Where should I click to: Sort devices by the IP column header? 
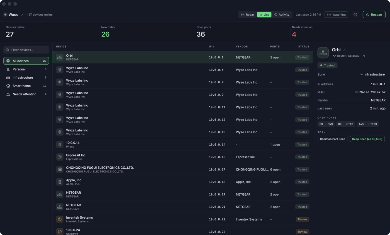point(211,47)
